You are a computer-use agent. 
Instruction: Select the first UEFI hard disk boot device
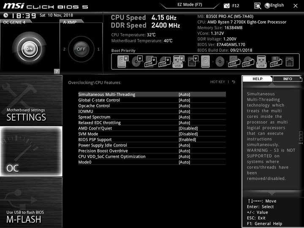pos(123,62)
